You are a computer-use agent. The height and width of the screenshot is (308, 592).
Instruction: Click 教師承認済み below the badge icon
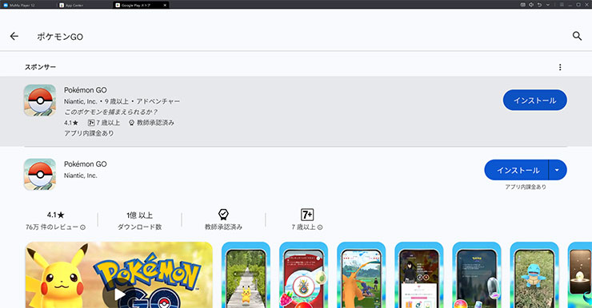(x=223, y=227)
